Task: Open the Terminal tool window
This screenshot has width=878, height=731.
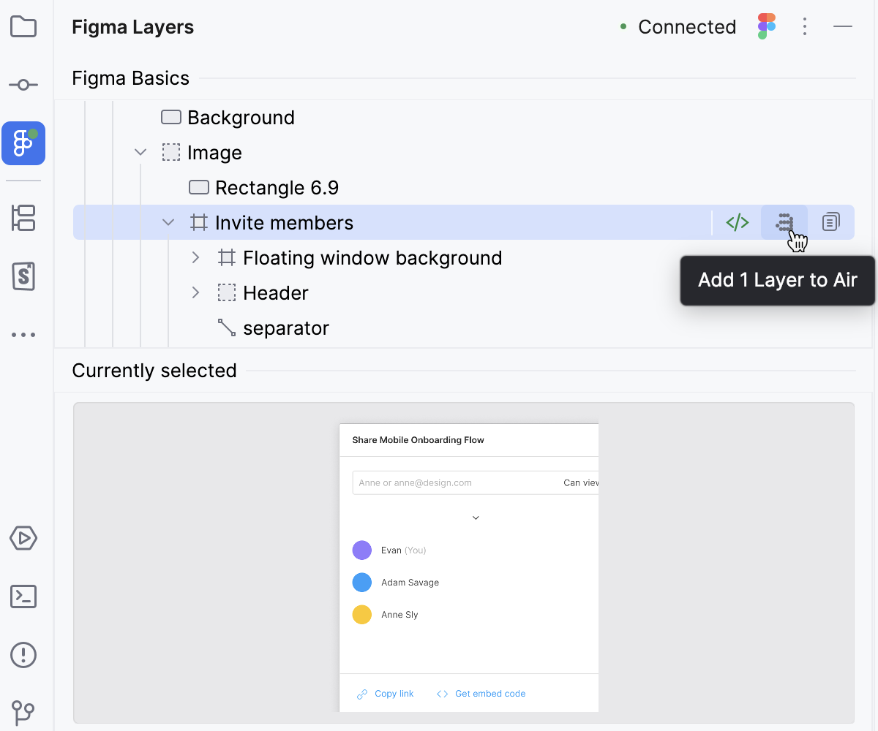Action: coord(23,596)
